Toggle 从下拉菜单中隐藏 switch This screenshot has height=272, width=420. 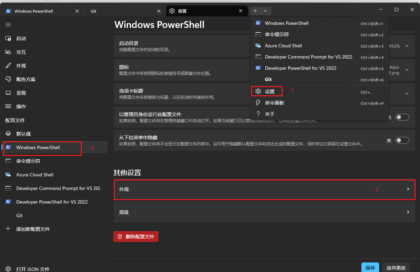pyautogui.click(x=402, y=140)
